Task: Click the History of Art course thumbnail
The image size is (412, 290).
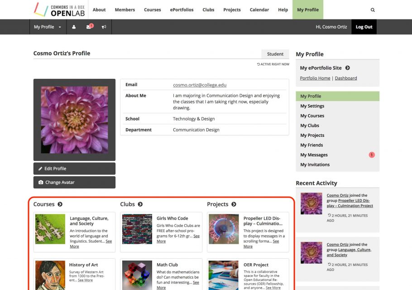Action: (50, 275)
